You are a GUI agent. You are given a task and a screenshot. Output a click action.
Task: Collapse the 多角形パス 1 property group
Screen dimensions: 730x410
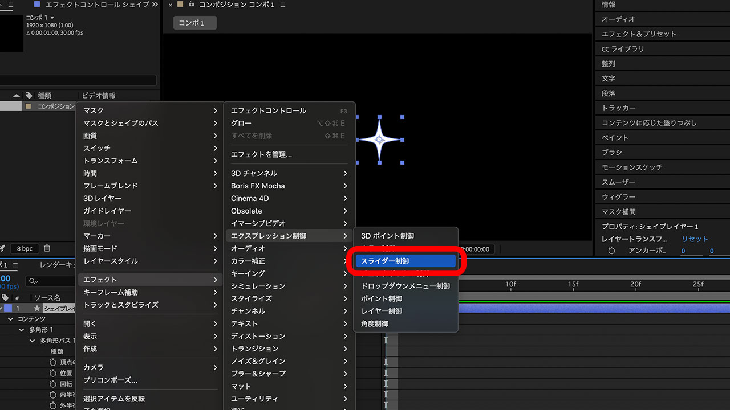point(33,341)
